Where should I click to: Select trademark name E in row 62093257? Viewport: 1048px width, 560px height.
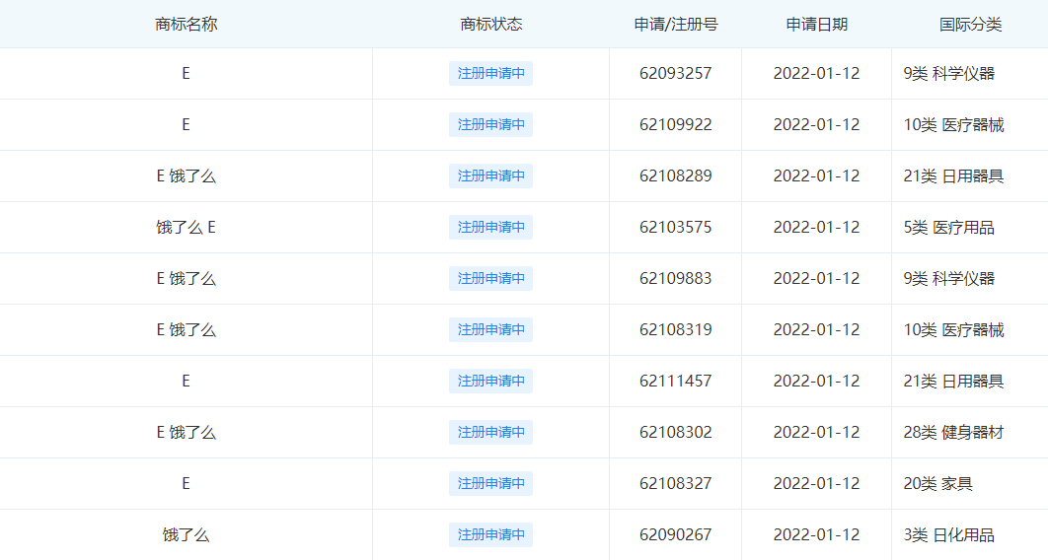(186, 73)
